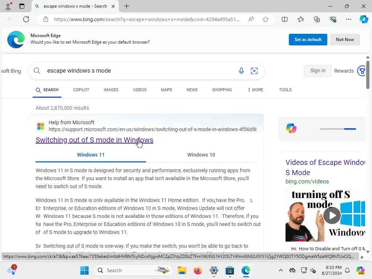The width and height of the screenshot is (372, 279).
Task: Open TOOLS options
Action: pos(285,90)
